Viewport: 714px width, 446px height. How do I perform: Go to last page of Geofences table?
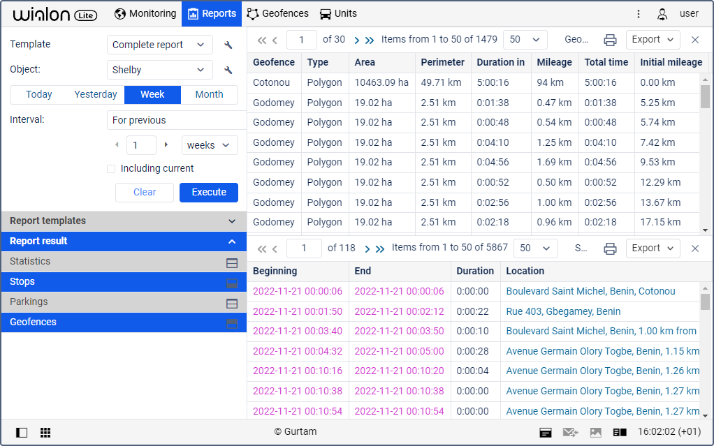370,40
